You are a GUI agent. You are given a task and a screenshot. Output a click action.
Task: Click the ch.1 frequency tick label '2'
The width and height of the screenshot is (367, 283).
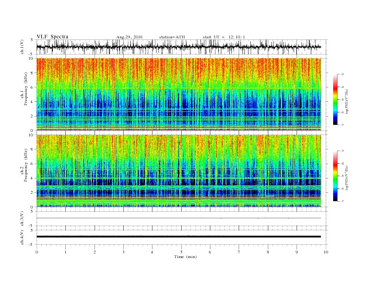32,116
